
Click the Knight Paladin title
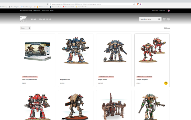point(103,79)
